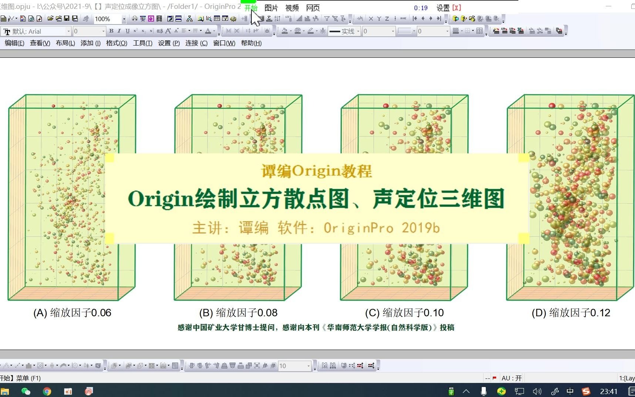Click the Recalculate running-man icon
This screenshot has height=397, width=635.
coord(86,19)
